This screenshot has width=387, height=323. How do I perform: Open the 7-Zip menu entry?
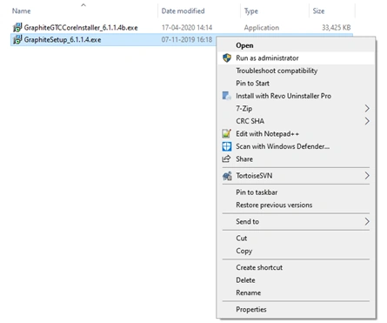coord(296,109)
